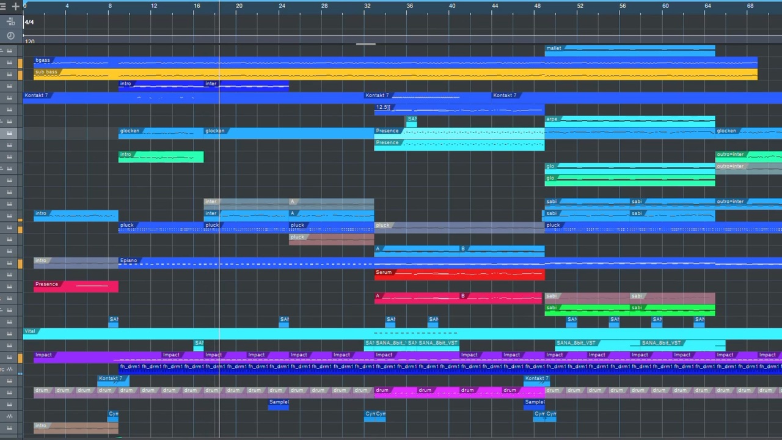Select the tempo track clock icon
Viewport: 782px width, 440px height.
[x=10, y=36]
